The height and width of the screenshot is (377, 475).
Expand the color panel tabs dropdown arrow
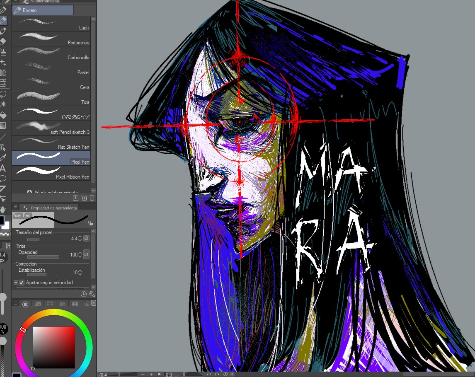click(94, 303)
